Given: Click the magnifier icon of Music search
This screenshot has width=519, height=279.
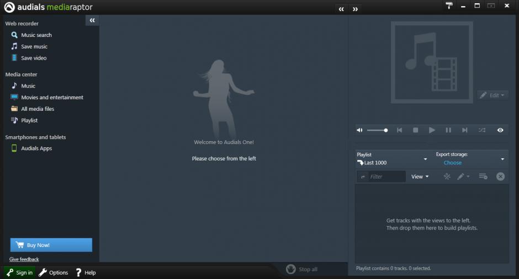Looking at the screenshot, I should coord(14,35).
